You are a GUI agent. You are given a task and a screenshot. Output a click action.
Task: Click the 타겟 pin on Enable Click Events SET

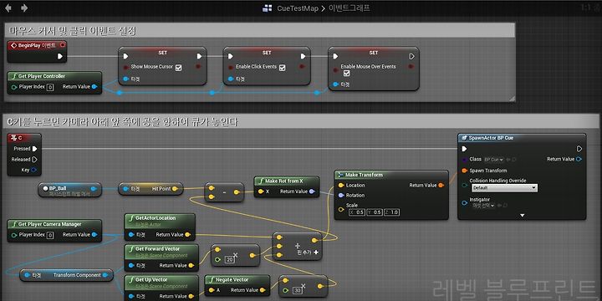[231, 79]
